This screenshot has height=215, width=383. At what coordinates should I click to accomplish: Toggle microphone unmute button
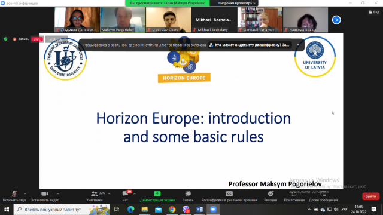pyautogui.click(x=14, y=193)
